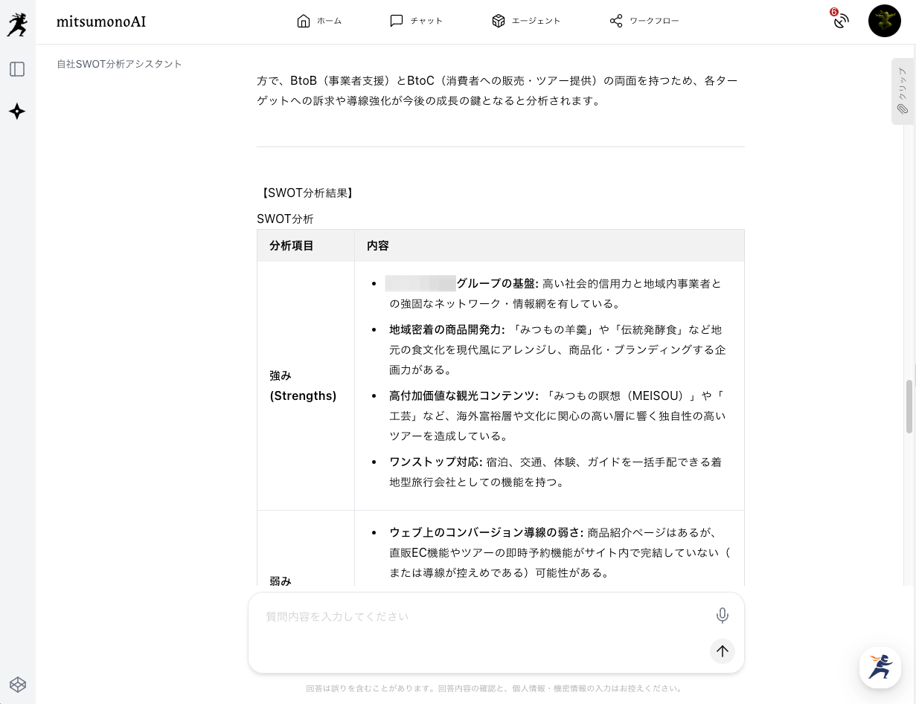Switch to ワークフロー in top navigation
The image size is (916, 704).
[x=644, y=21]
